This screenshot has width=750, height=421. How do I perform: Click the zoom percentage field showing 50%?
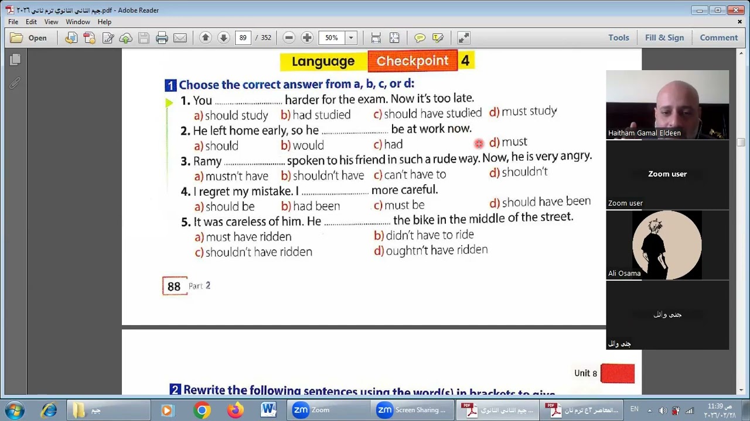332,38
